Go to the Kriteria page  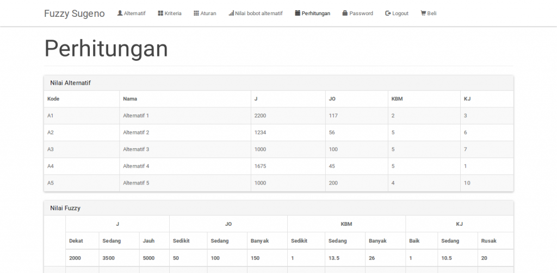(x=173, y=14)
